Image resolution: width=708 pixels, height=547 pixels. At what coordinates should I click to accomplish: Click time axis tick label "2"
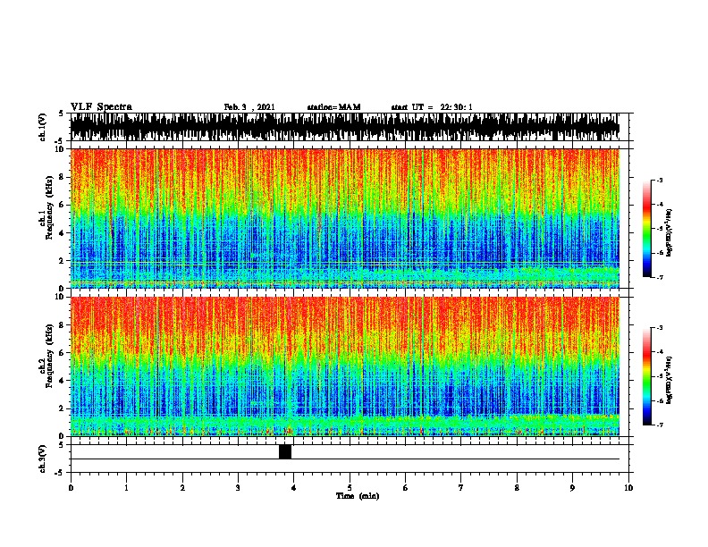[x=182, y=488]
